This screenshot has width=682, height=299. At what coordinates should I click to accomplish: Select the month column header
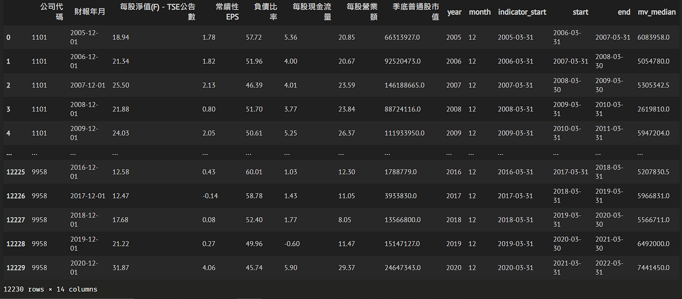click(479, 12)
